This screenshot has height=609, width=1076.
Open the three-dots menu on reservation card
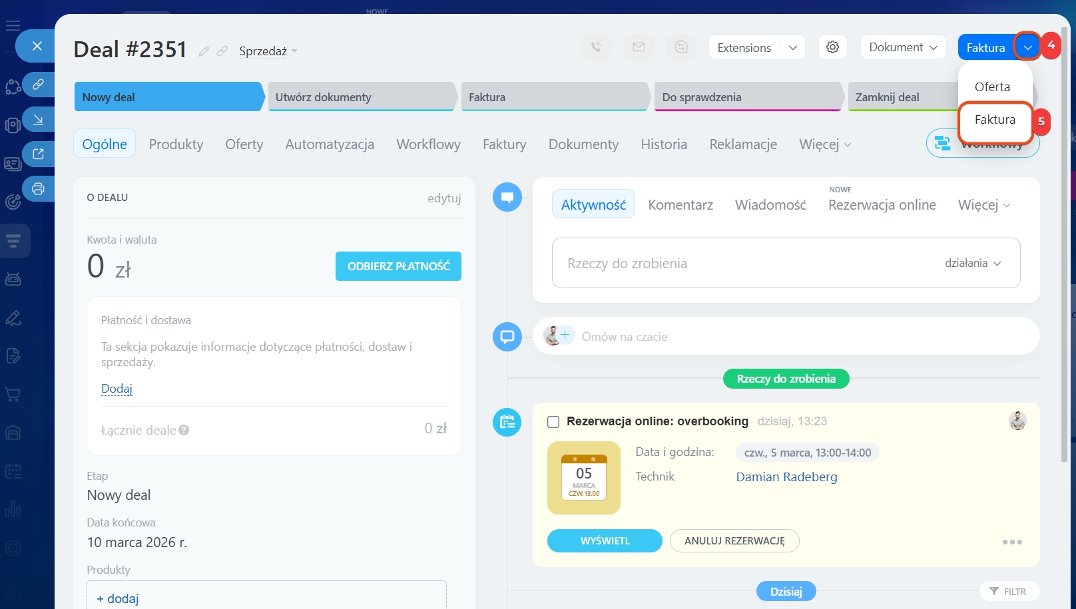click(x=1011, y=542)
